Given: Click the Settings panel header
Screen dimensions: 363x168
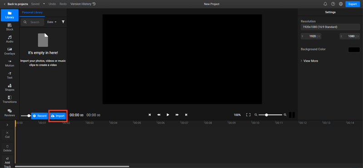Looking at the screenshot, I should coord(330,12).
